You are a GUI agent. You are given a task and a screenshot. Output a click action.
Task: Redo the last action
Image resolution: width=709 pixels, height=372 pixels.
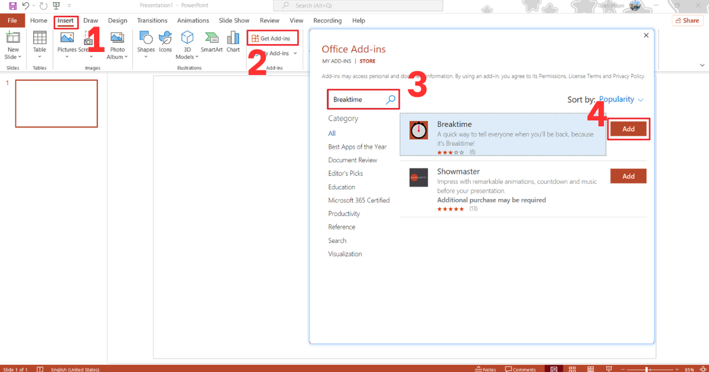coord(43,5)
